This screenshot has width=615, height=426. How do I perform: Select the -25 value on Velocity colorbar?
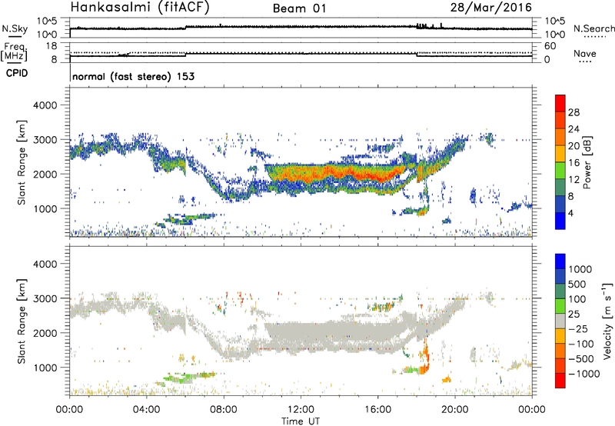pyautogui.click(x=579, y=328)
